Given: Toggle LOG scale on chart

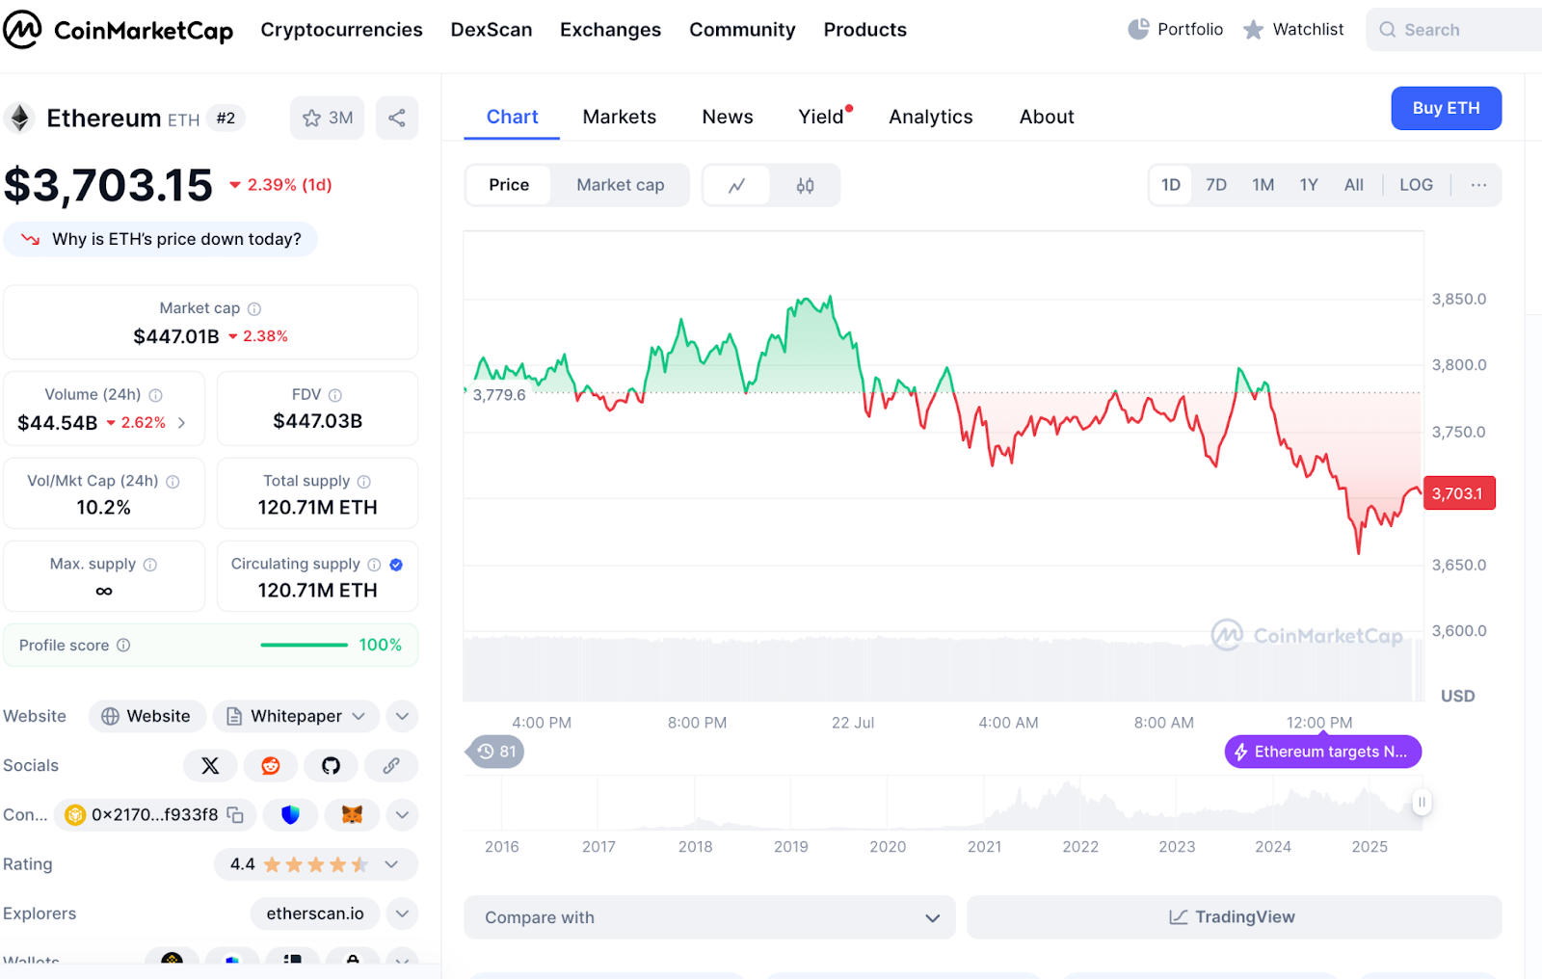Looking at the screenshot, I should (x=1416, y=185).
